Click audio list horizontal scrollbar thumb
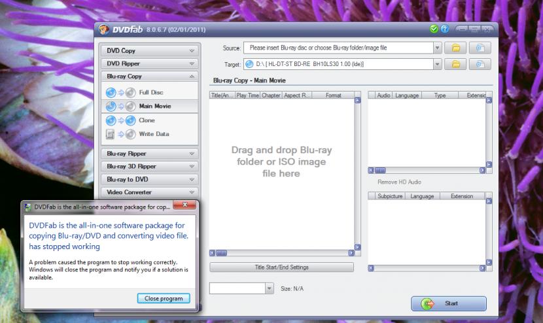543x323 pixels. (x=380, y=171)
